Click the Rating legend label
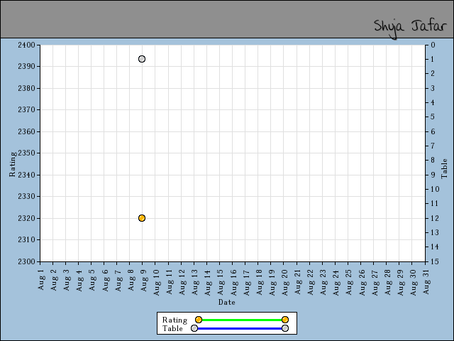454x341 pixels. click(x=175, y=320)
